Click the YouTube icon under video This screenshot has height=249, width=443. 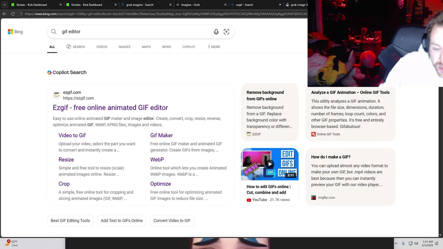pos(249,200)
